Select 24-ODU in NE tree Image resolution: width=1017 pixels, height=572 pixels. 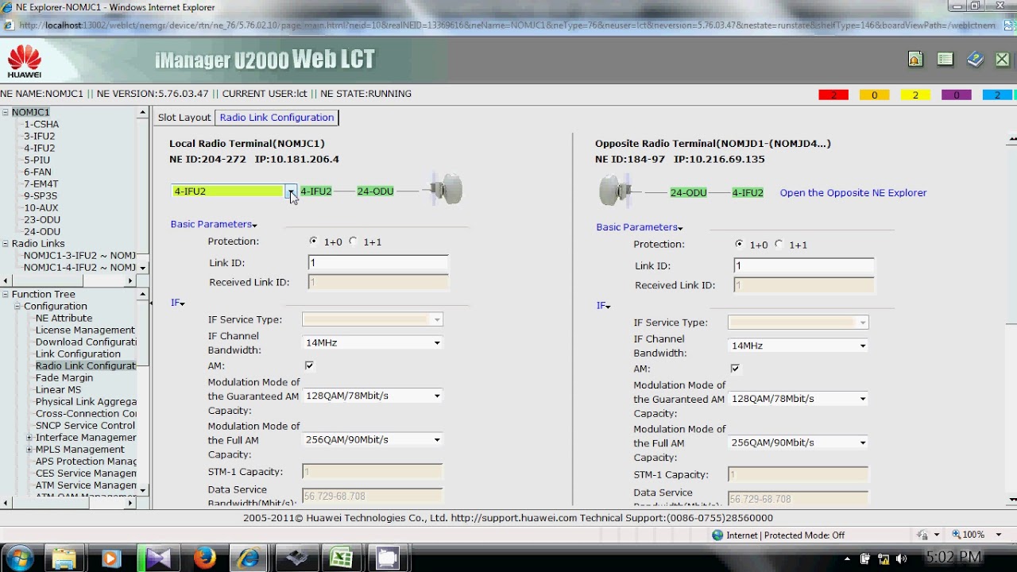click(42, 232)
